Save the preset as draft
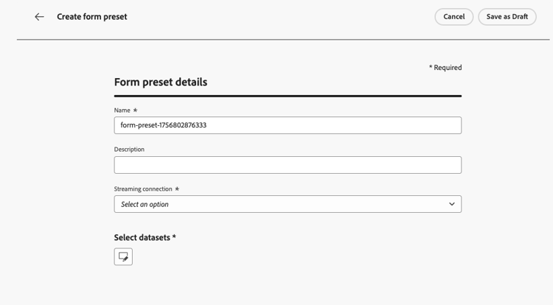 tap(507, 16)
